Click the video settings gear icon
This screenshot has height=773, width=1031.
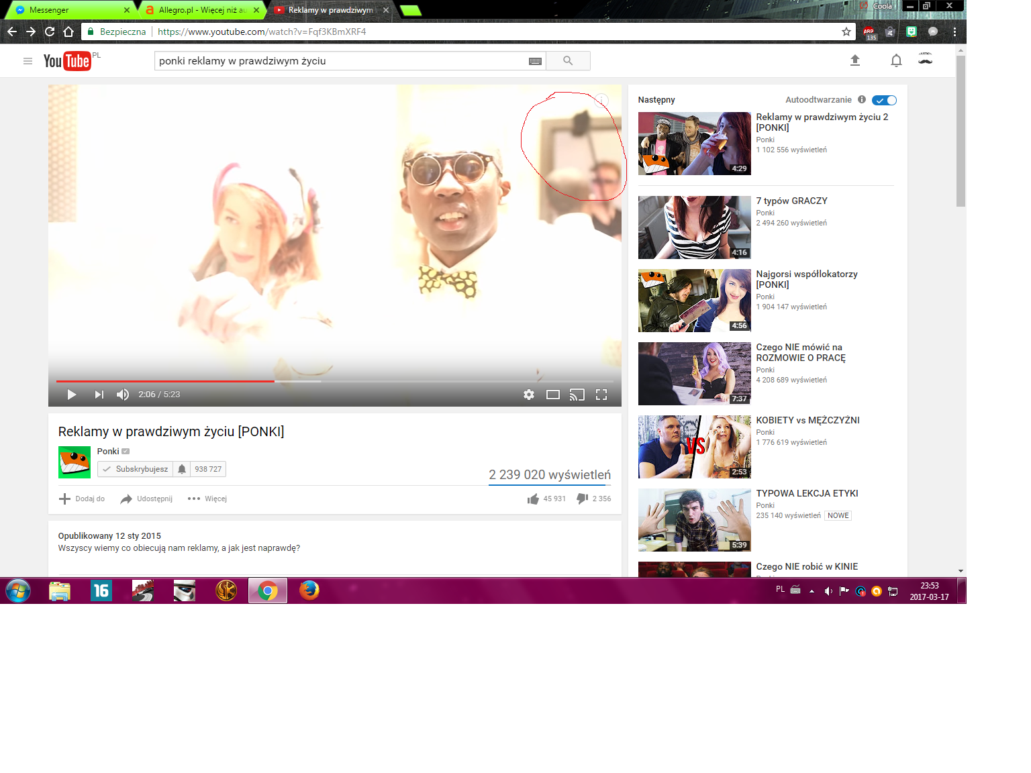[x=529, y=395]
